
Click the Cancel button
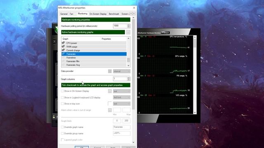click(x=97, y=147)
